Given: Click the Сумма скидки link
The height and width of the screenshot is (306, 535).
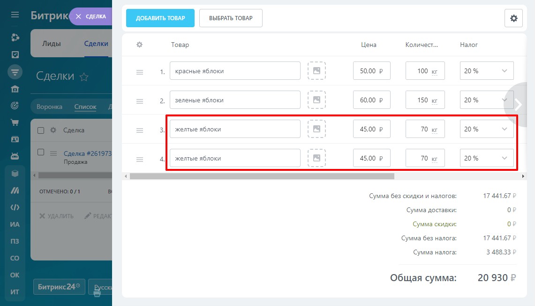Looking at the screenshot, I should [x=434, y=224].
